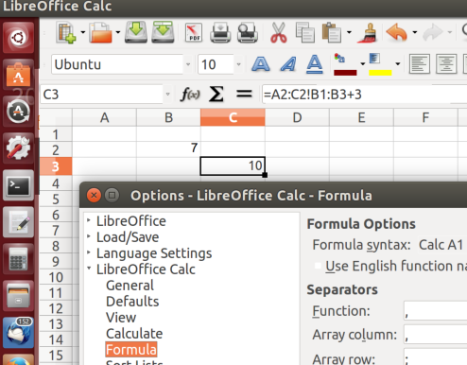Click the Function separator field
This screenshot has width=467, height=365.
click(436, 311)
